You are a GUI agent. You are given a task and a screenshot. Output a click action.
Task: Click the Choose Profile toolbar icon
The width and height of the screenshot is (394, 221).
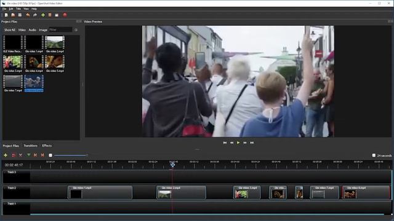click(50, 15)
